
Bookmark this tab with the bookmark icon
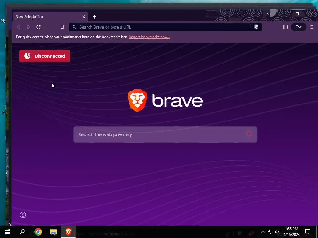click(x=62, y=27)
